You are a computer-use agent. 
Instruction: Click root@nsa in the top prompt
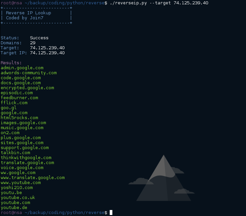click(11, 3)
